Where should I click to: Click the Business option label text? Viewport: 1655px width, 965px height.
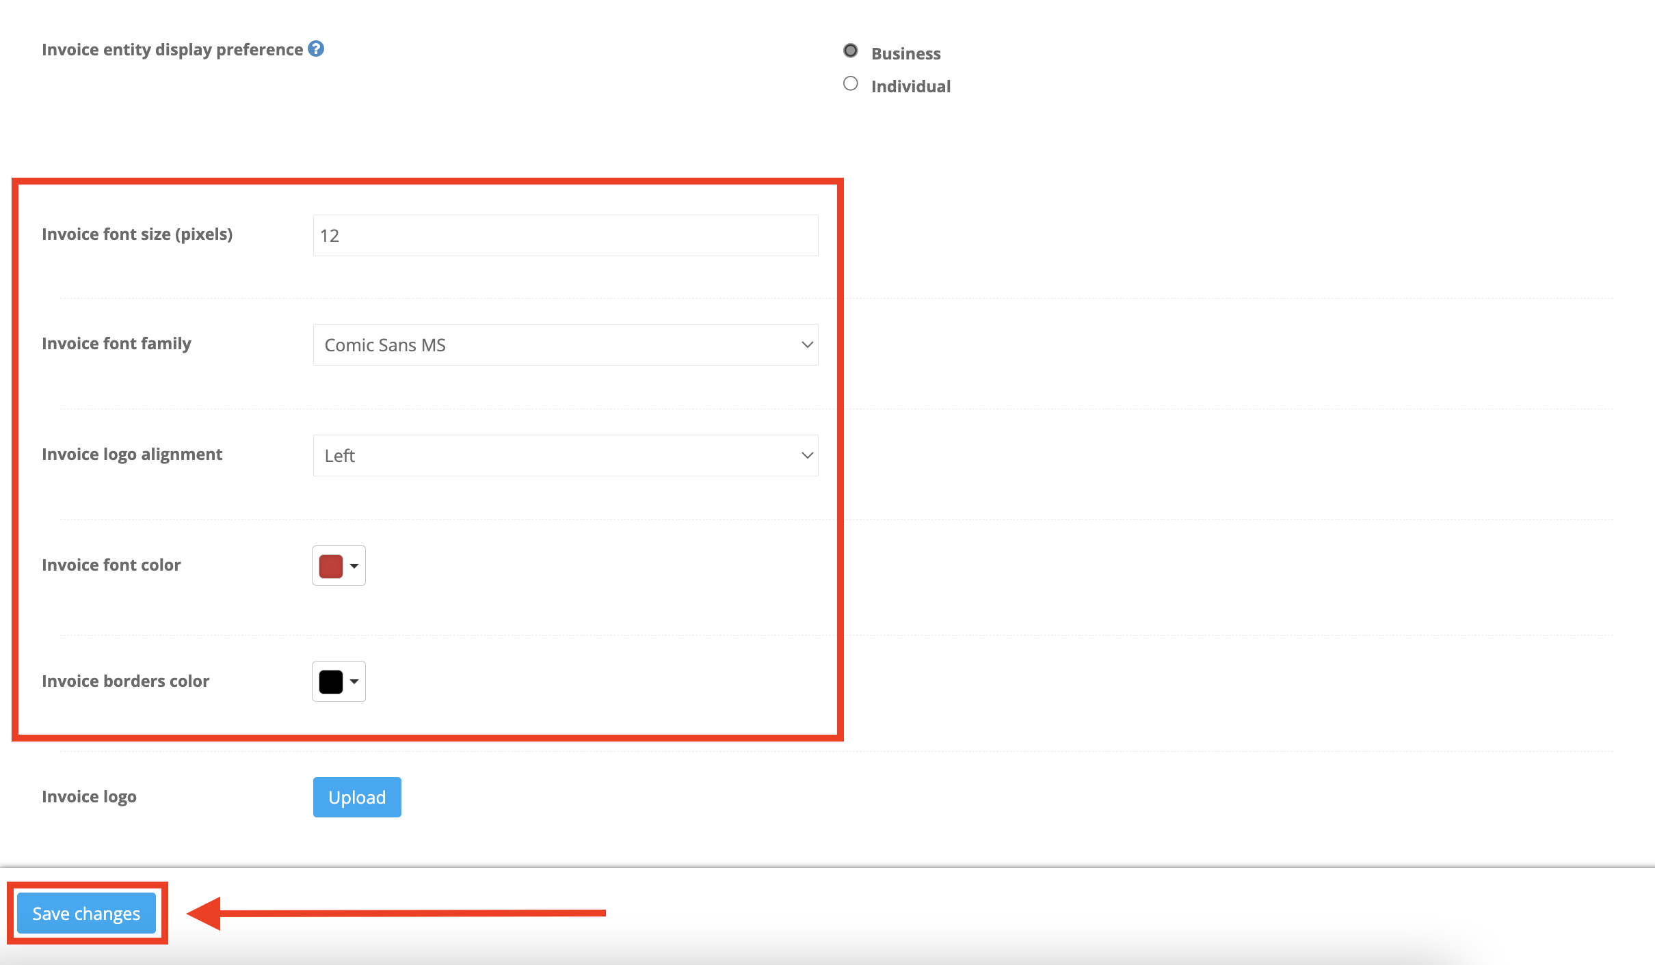point(906,53)
